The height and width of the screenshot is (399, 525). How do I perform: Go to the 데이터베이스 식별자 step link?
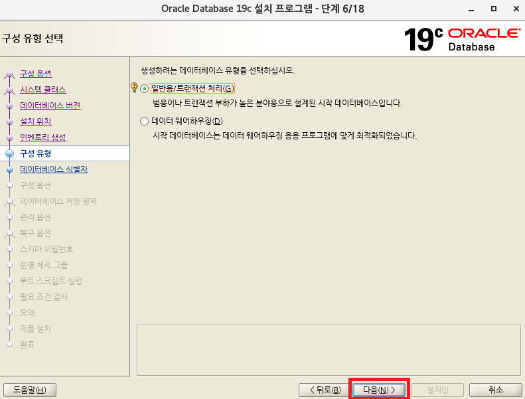click(x=54, y=169)
